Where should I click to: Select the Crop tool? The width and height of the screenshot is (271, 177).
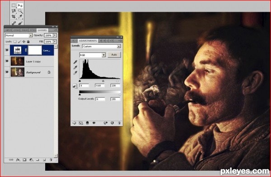point(14,16)
